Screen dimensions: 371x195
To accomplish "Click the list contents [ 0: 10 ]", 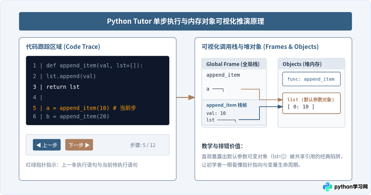I will click(301, 106).
